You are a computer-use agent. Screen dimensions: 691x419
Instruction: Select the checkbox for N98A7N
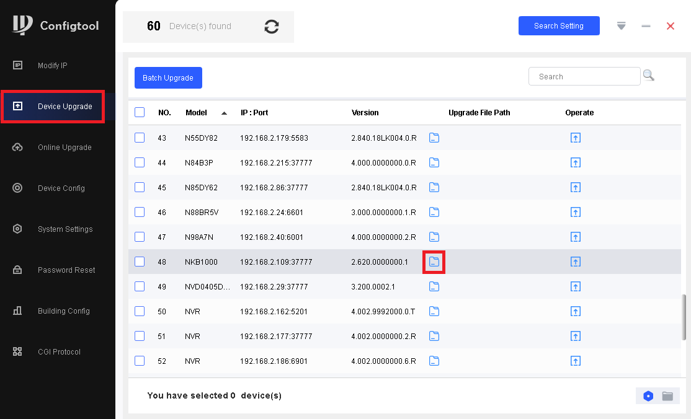[140, 237]
